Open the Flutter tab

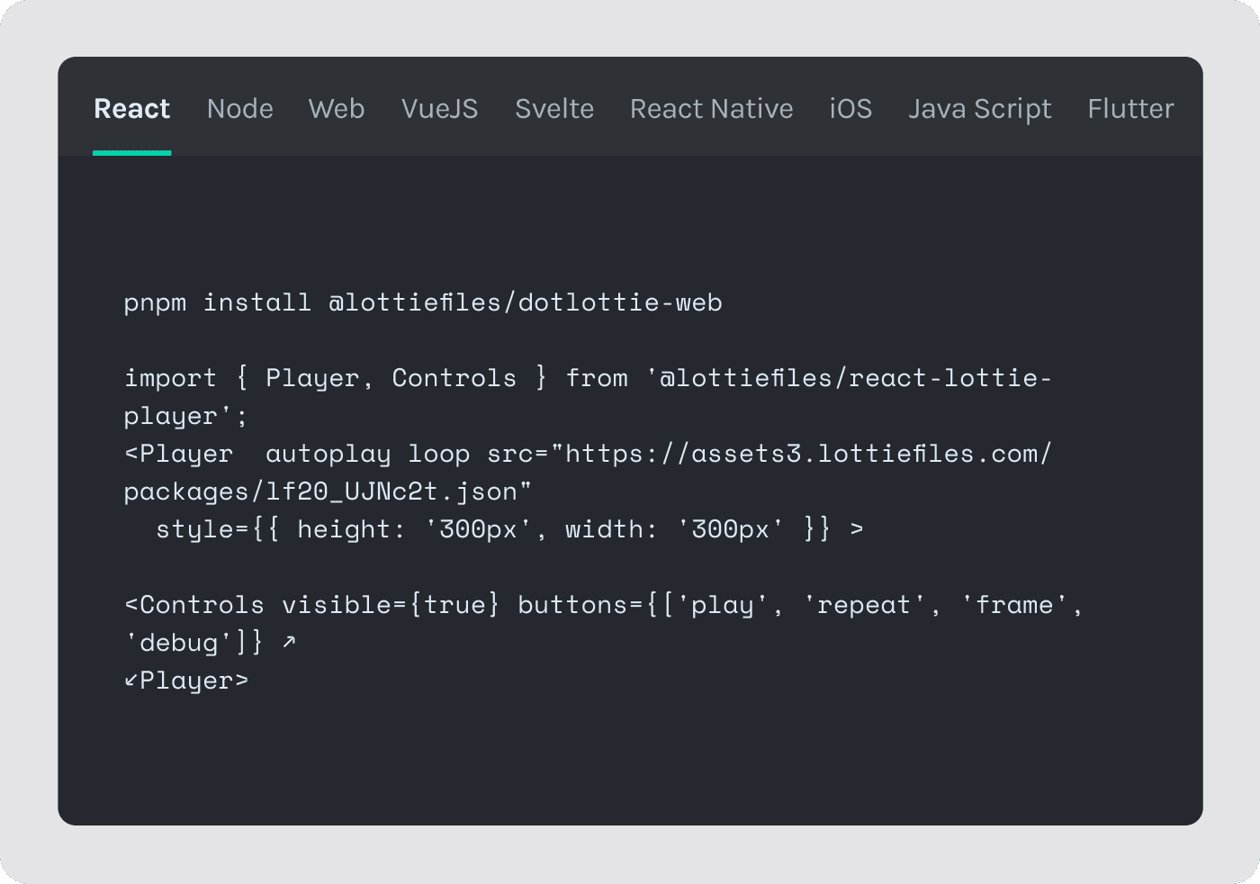click(1130, 109)
